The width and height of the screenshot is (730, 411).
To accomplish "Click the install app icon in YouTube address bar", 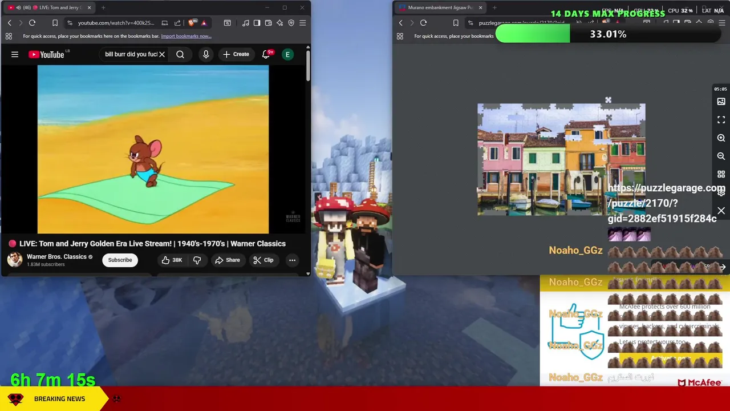I will pyautogui.click(x=165, y=23).
